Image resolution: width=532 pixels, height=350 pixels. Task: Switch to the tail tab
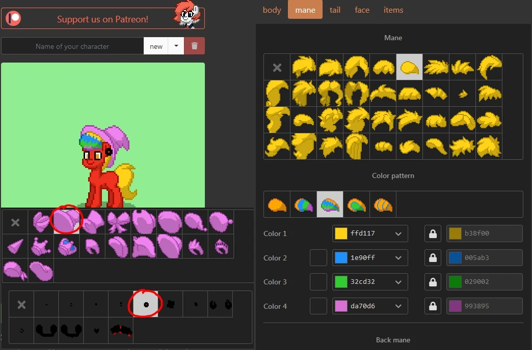point(335,10)
